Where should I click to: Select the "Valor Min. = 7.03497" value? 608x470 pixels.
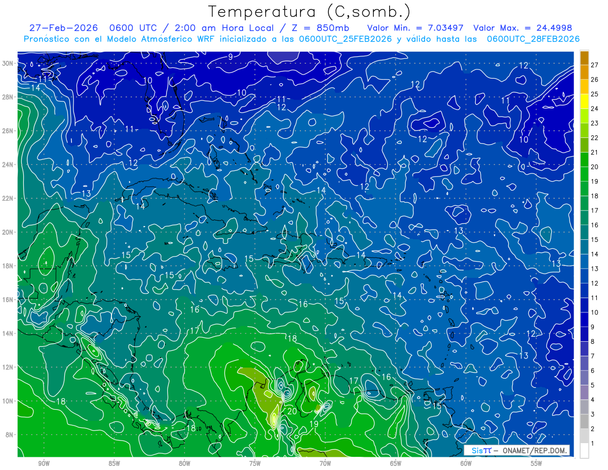coord(415,28)
